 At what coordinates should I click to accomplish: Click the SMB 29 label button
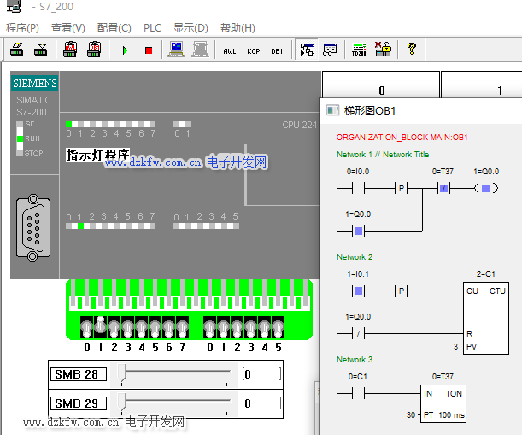(x=80, y=403)
